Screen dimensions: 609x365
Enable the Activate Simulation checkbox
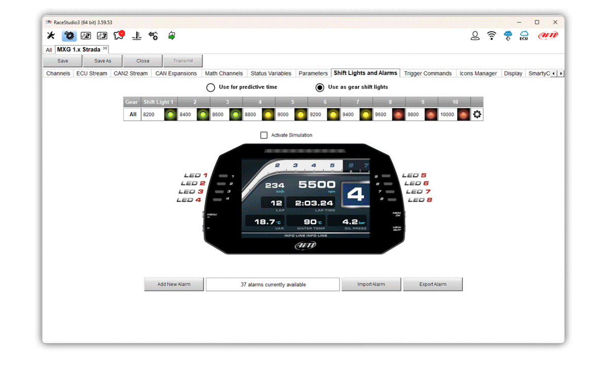pyautogui.click(x=264, y=135)
